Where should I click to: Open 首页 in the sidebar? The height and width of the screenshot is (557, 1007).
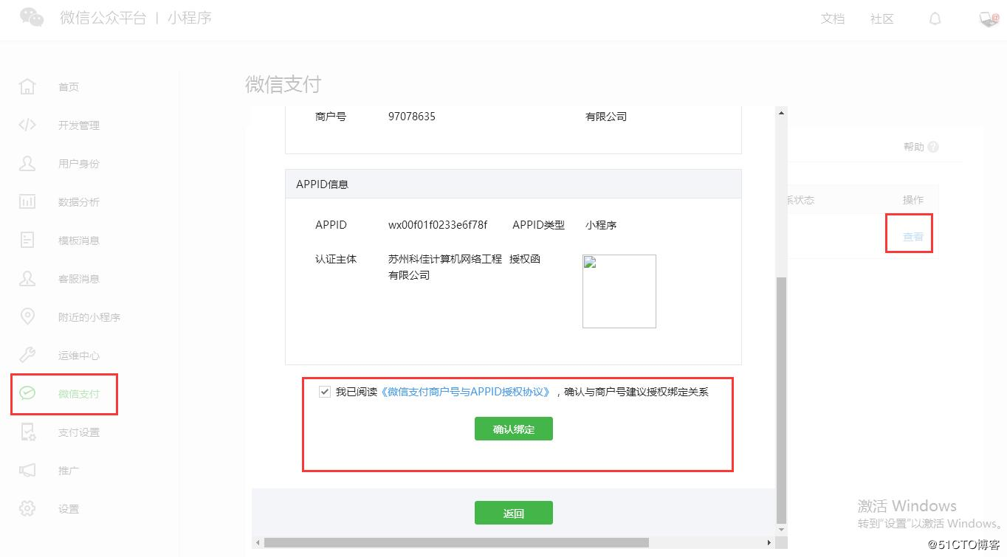(x=69, y=87)
